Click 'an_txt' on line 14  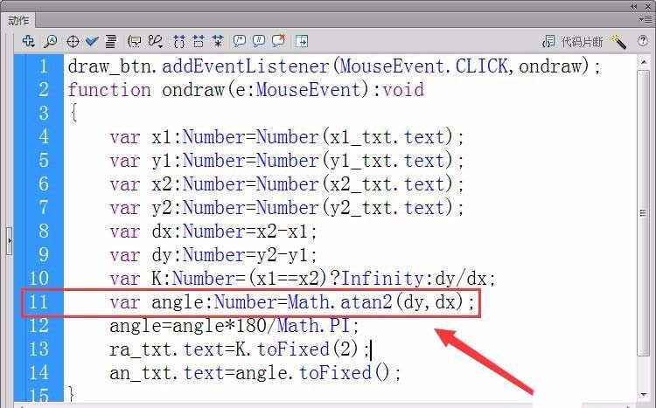(x=141, y=373)
